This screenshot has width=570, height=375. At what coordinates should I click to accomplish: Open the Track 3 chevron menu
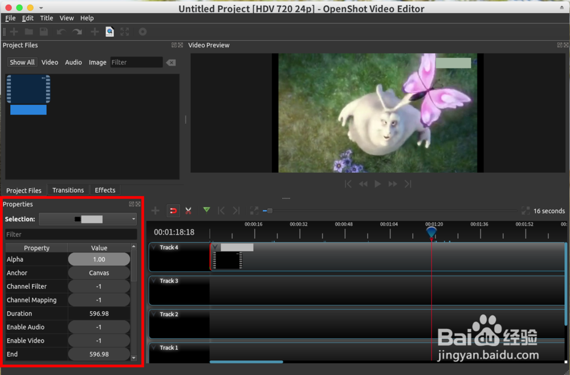pyautogui.click(x=154, y=280)
